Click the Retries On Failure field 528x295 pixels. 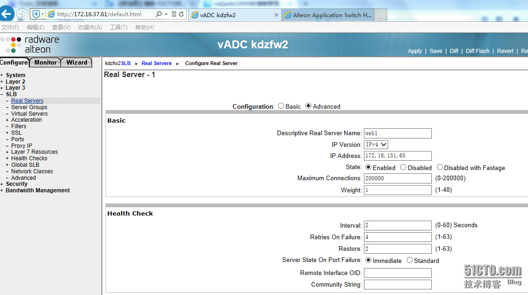[398, 237]
